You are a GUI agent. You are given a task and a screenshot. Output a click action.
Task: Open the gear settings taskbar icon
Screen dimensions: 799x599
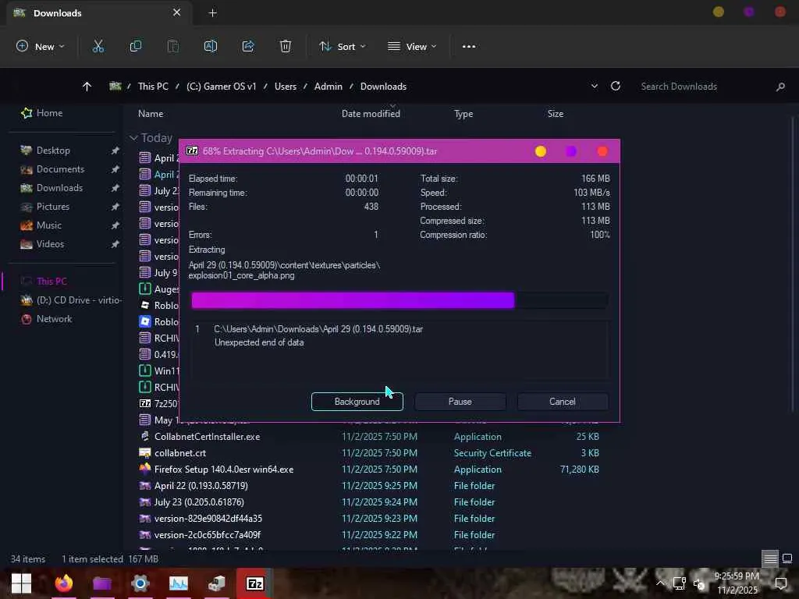coord(140,583)
